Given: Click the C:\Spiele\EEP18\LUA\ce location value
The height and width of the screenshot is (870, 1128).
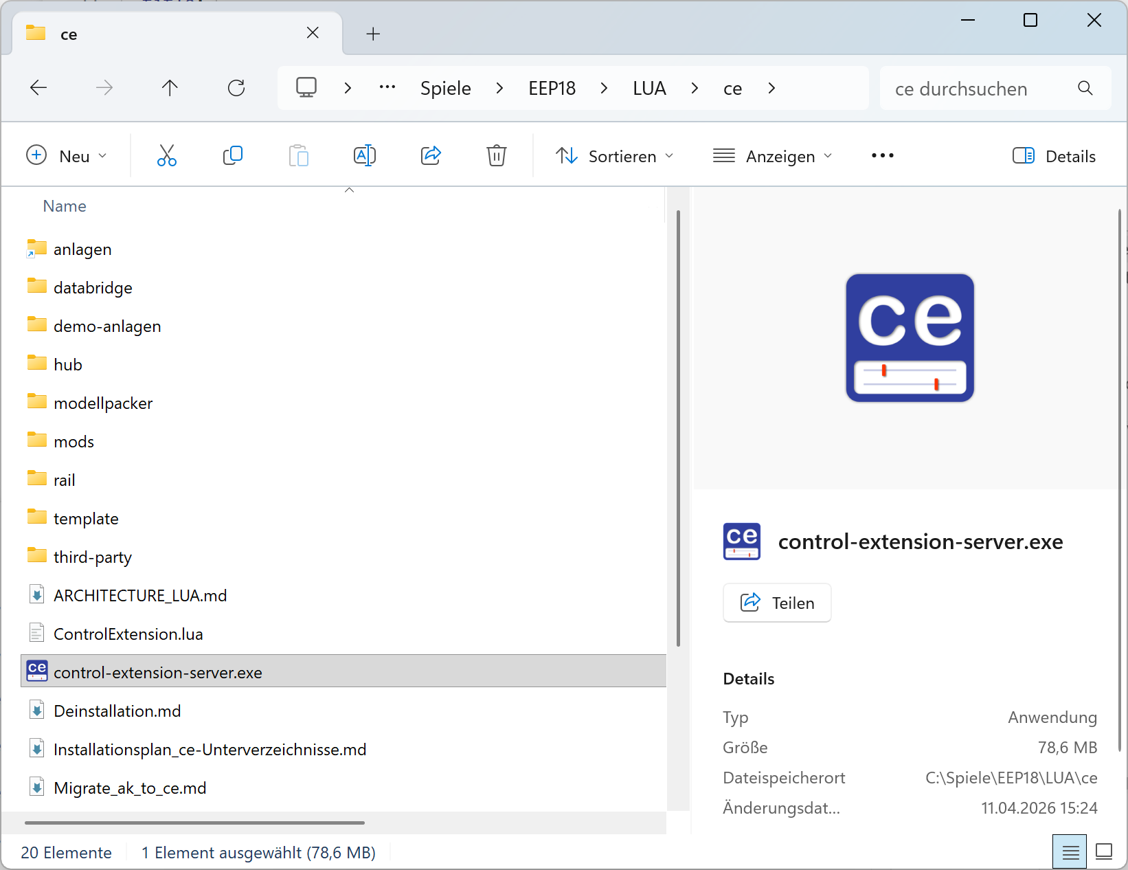Looking at the screenshot, I should click(1011, 778).
